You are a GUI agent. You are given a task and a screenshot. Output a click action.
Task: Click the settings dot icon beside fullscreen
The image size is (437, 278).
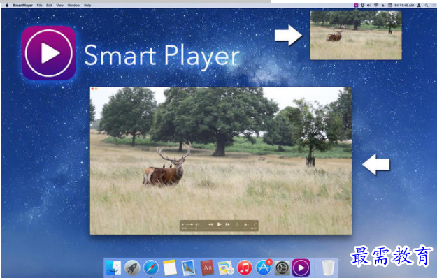[x=245, y=225]
